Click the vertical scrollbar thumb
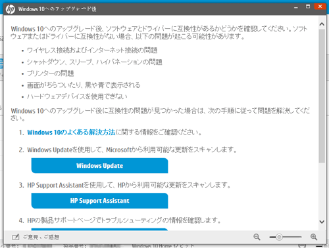The height and width of the screenshot is (248, 329). tap(322, 96)
